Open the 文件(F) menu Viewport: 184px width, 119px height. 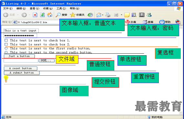pos(8,8)
